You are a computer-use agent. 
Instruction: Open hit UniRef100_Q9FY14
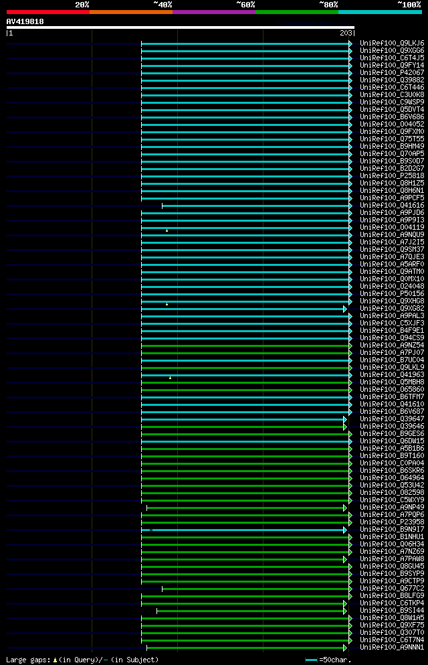point(392,66)
